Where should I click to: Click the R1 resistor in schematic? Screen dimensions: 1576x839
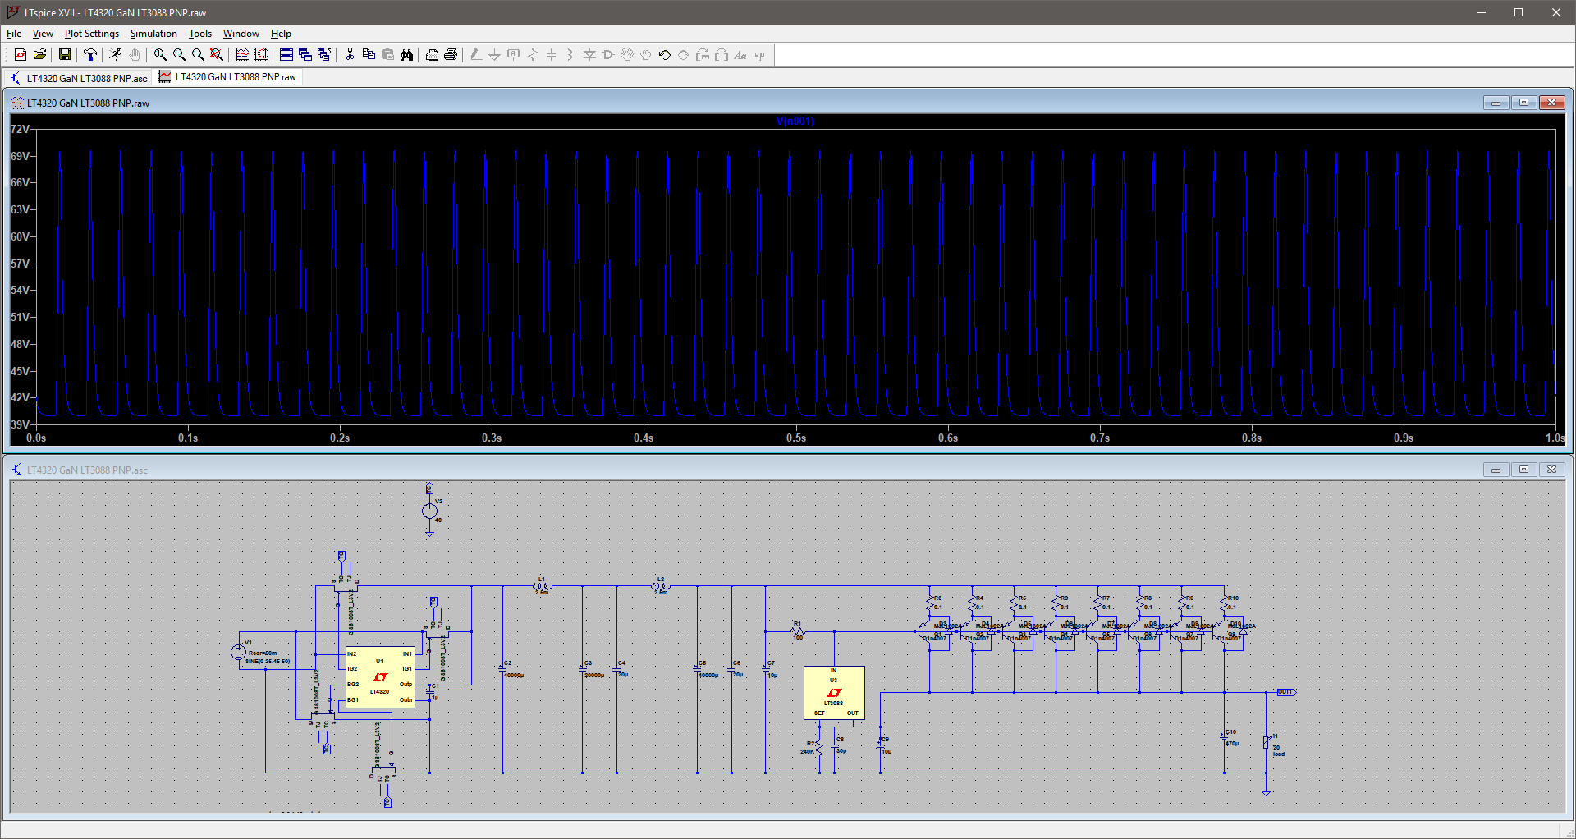[797, 630]
